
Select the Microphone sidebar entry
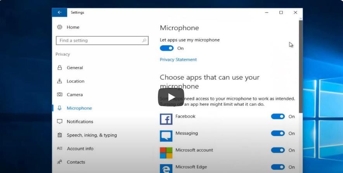tap(79, 108)
